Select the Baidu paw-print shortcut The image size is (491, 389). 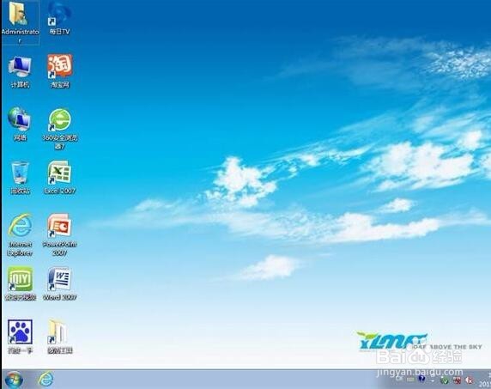[20, 337]
